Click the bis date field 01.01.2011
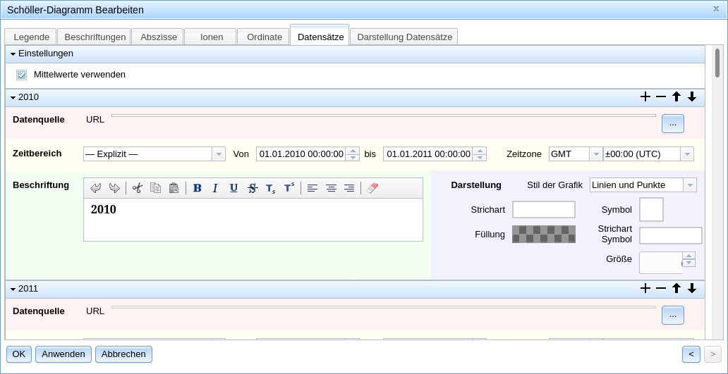 (428, 154)
